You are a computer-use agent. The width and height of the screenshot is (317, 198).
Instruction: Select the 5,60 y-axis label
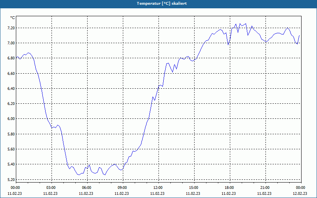pos(11,149)
